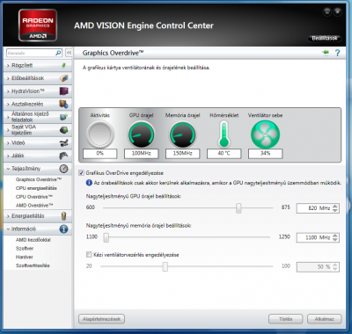Open Szoftver information page

coord(25,248)
